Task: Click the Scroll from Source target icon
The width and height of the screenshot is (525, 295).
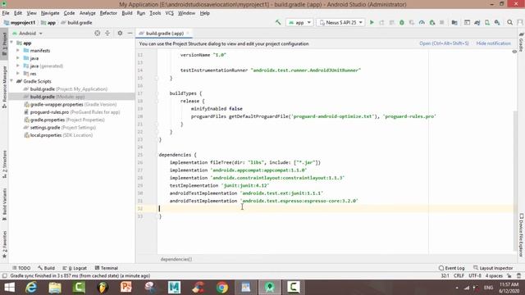Action: 97,33
